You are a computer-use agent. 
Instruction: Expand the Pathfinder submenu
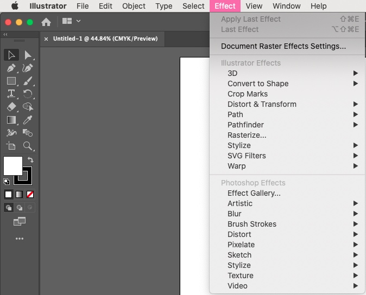287,125
